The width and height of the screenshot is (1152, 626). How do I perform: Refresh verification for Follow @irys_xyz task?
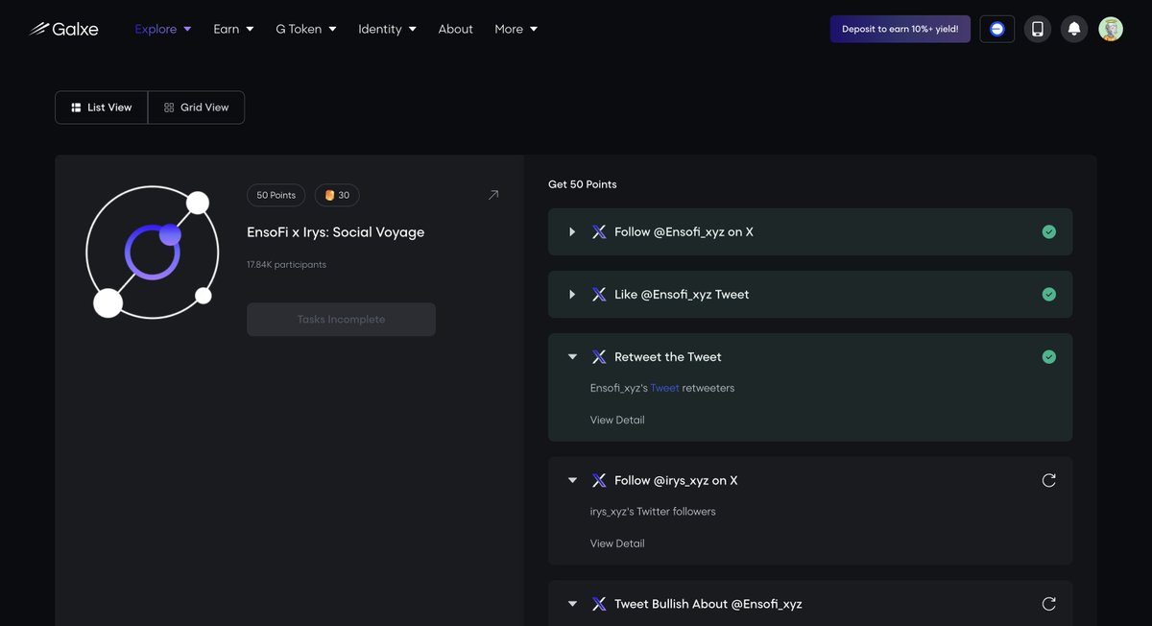pyautogui.click(x=1049, y=480)
